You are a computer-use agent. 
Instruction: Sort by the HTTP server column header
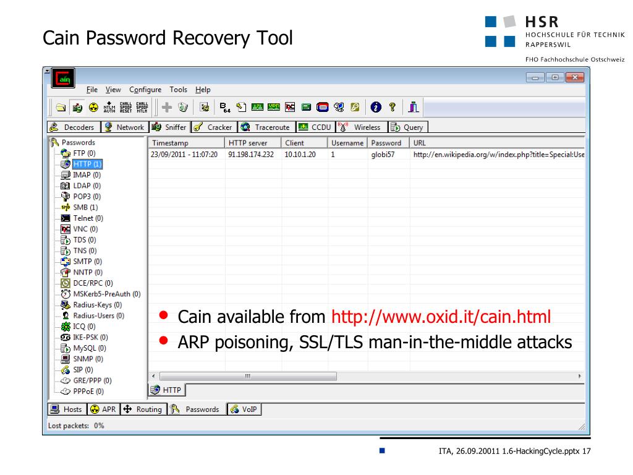pyautogui.click(x=253, y=143)
